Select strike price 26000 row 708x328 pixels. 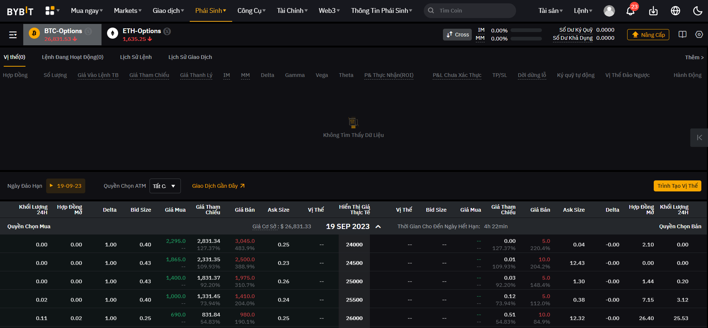point(354,318)
